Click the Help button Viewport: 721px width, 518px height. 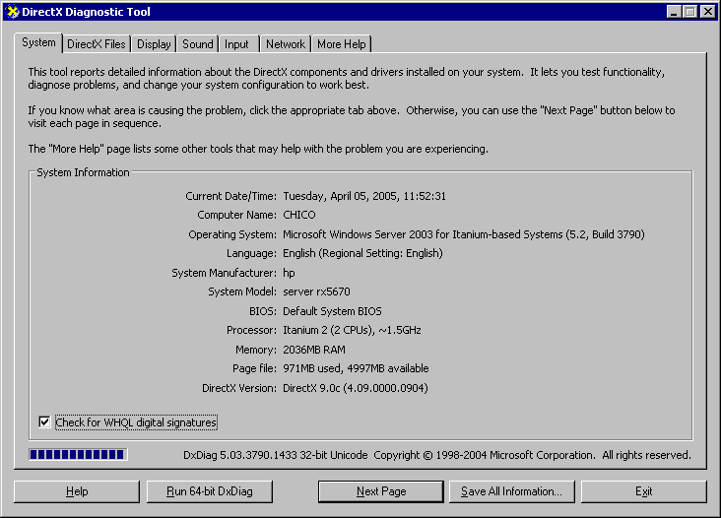[77, 491]
